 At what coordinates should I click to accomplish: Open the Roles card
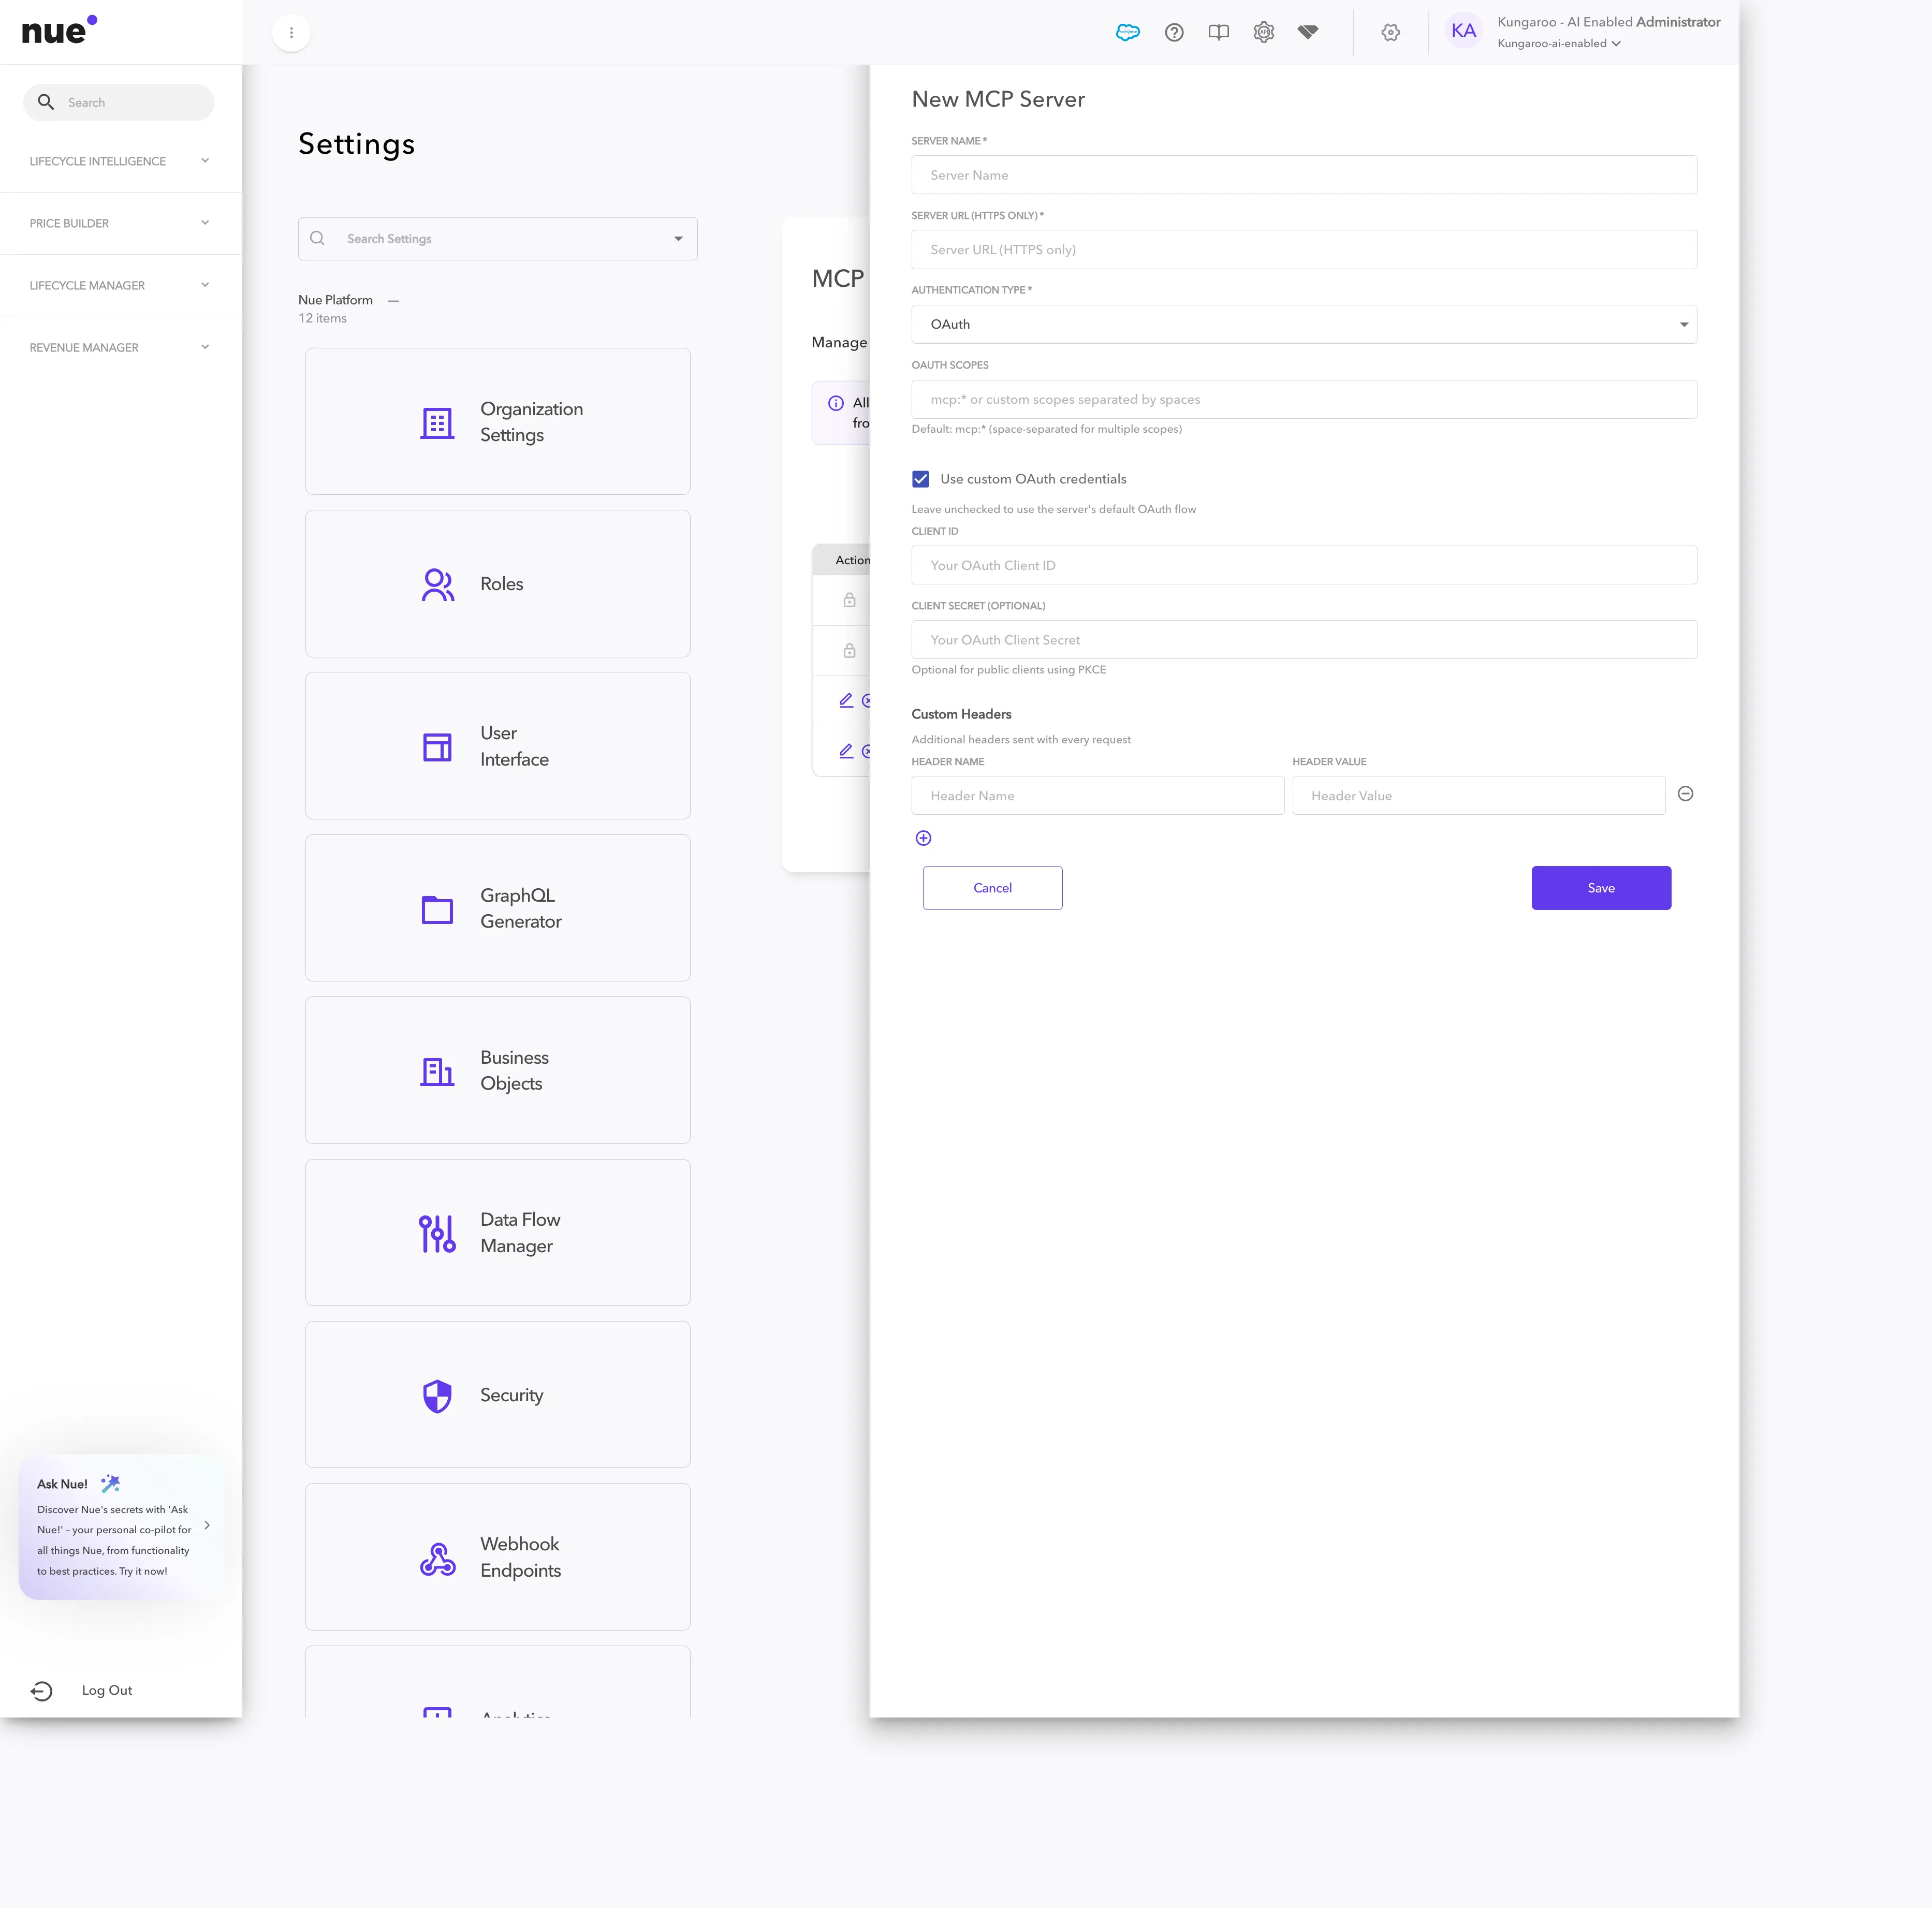coord(498,584)
